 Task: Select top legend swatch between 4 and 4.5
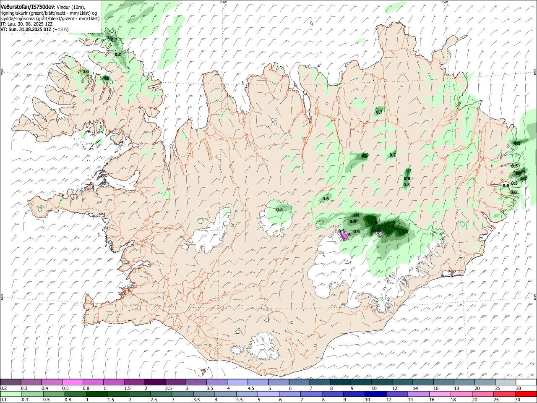(x=237, y=382)
